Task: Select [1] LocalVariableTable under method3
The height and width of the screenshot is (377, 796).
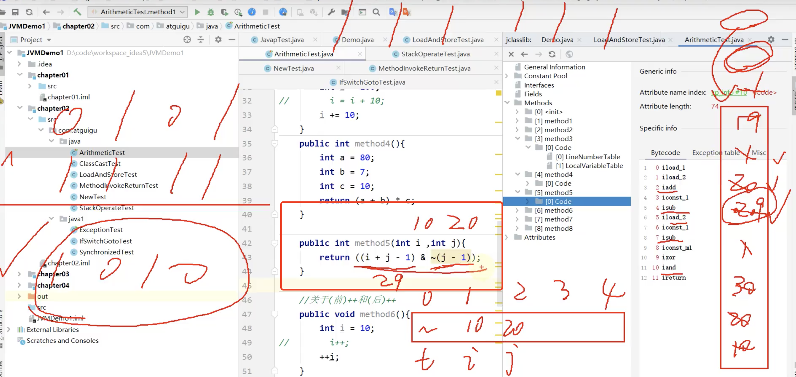Action: click(589, 166)
